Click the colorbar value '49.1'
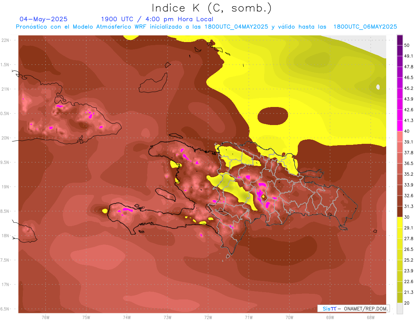This screenshot has height=322, width=416. [x=409, y=56]
